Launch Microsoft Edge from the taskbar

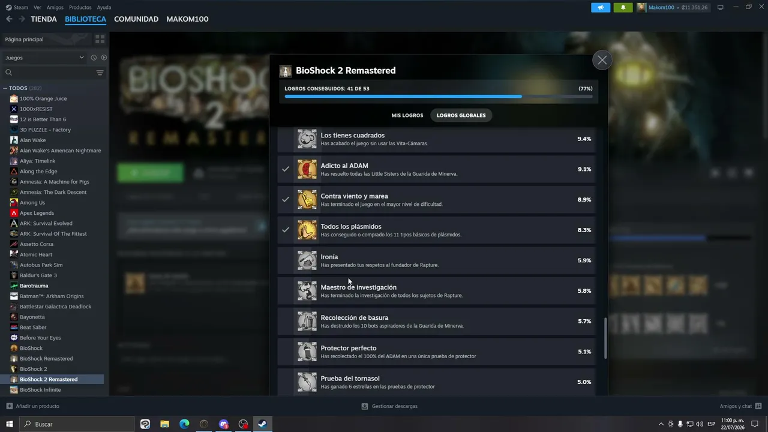click(x=184, y=424)
